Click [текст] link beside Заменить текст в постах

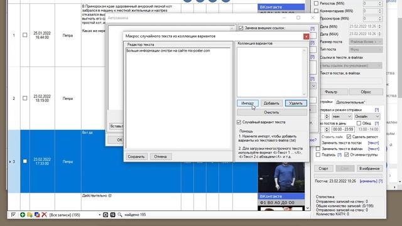tap(373, 143)
